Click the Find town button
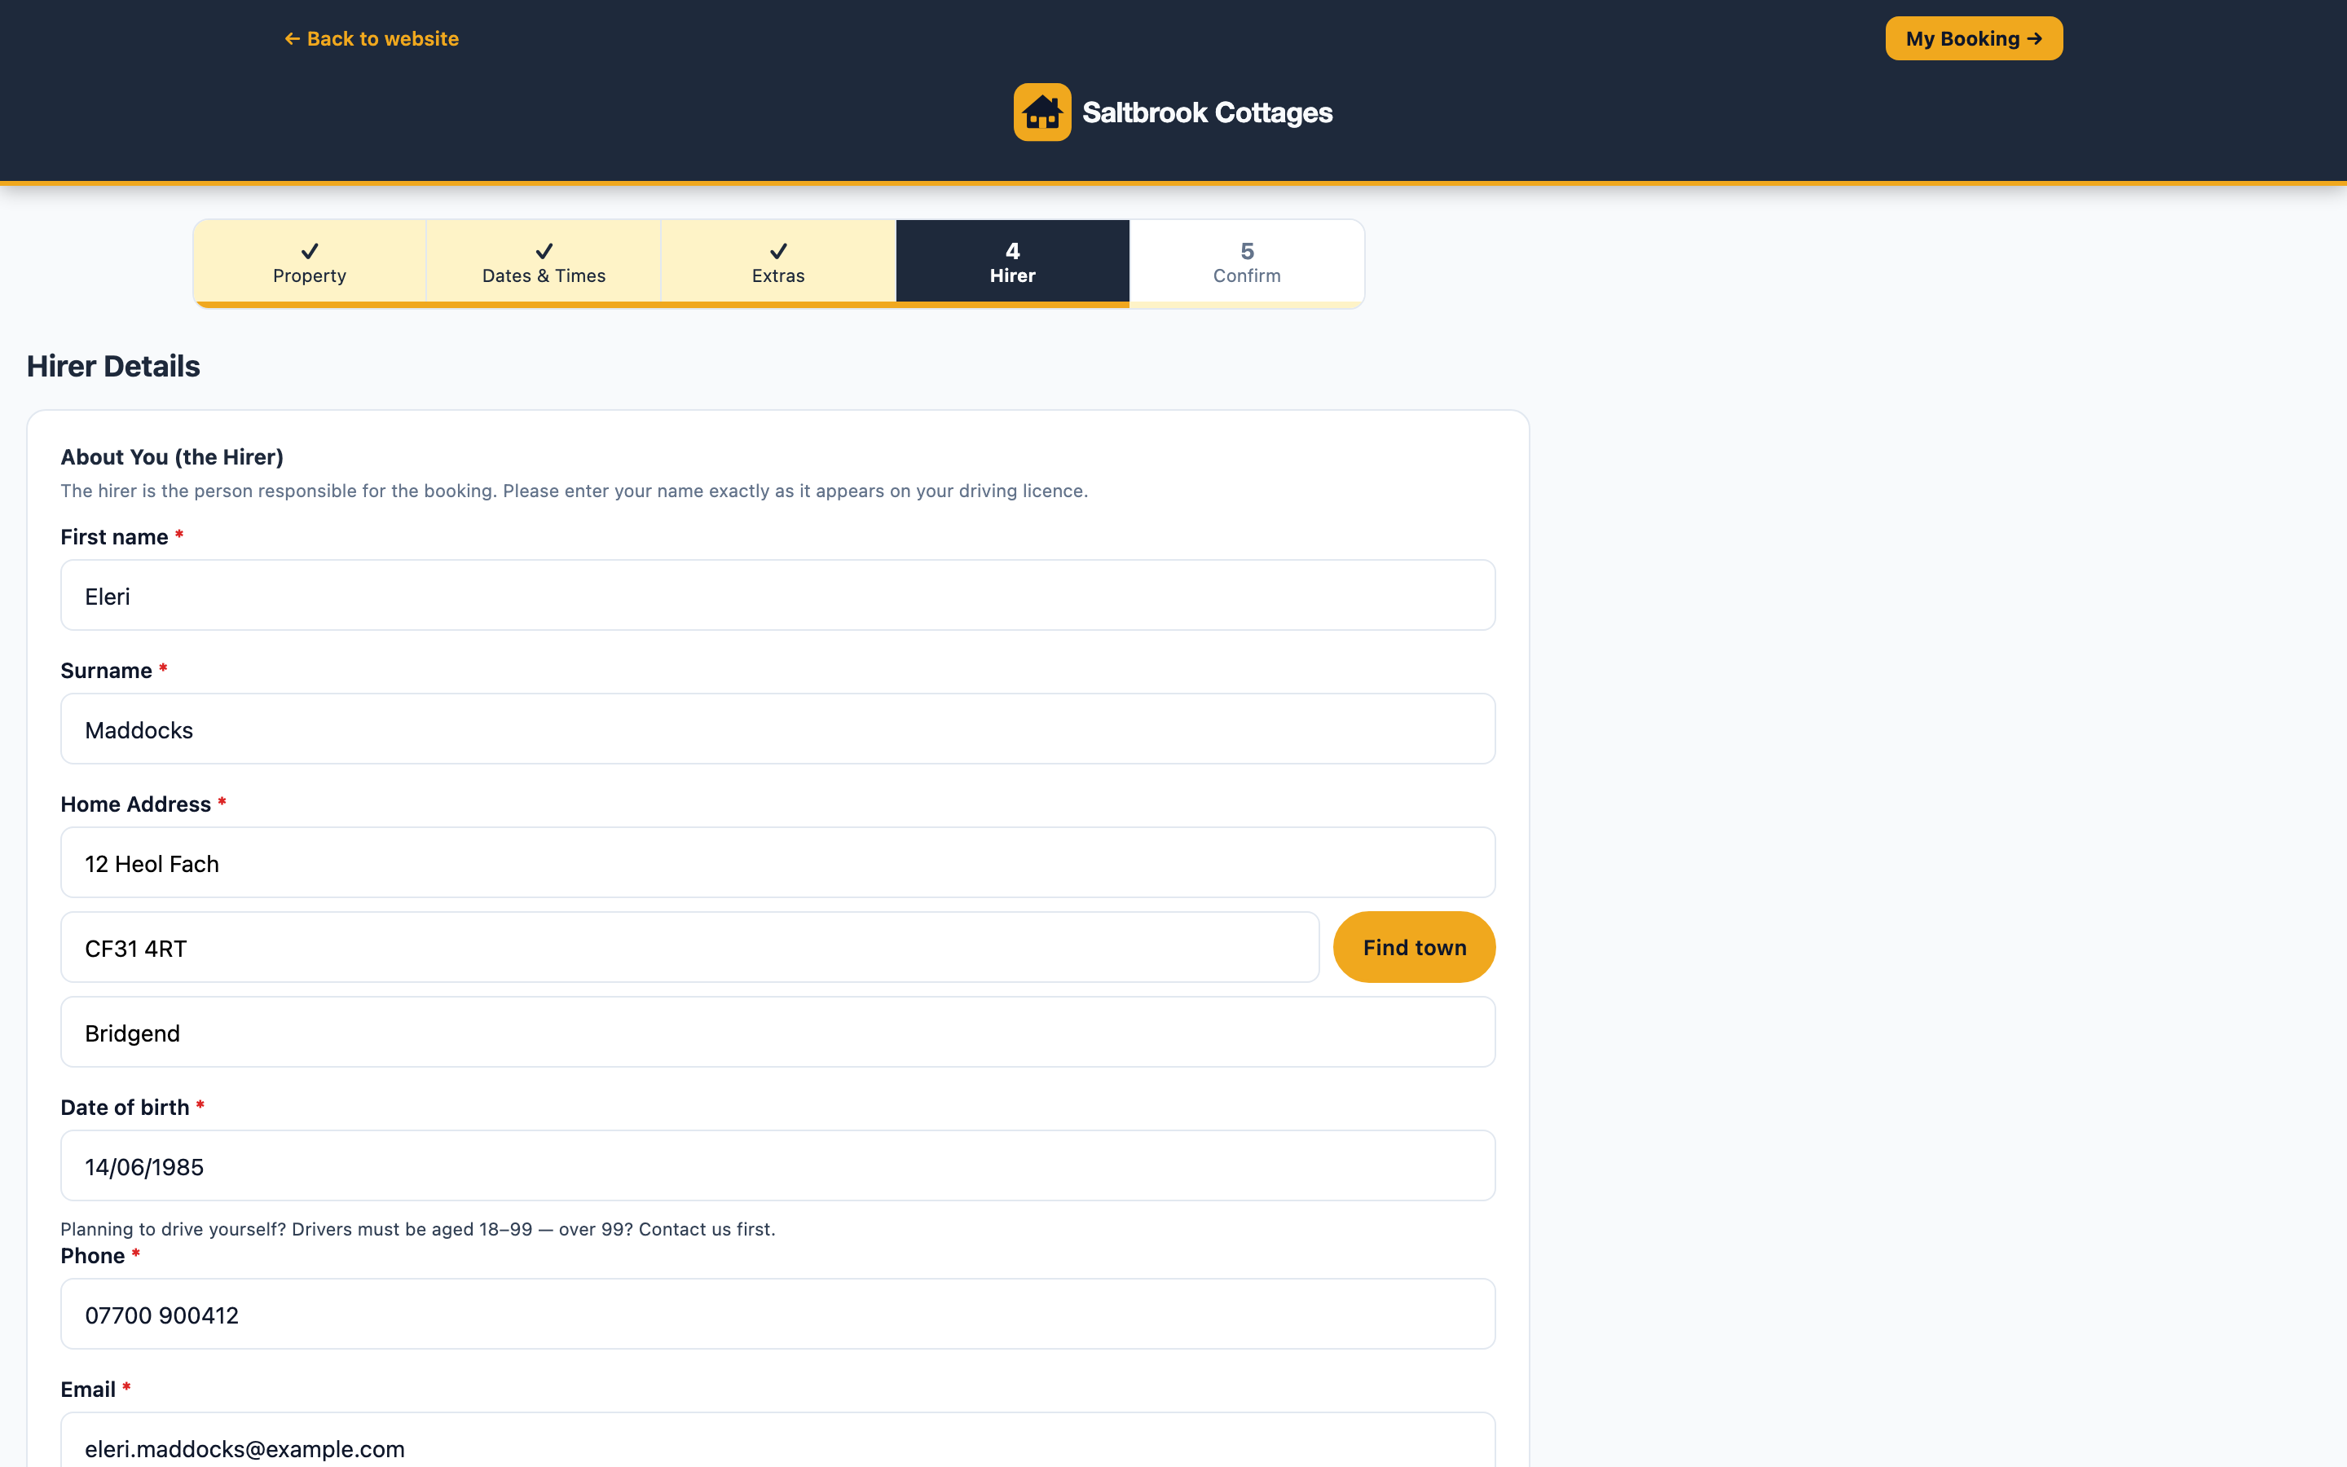Image resolution: width=2347 pixels, height=1467 pixels. point(1414,947)
